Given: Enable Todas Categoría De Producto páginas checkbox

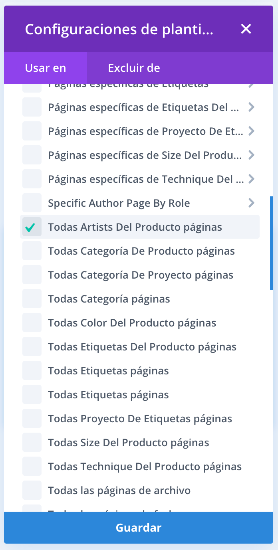Looking at the screenshot, I should click(x=32, y=251).
